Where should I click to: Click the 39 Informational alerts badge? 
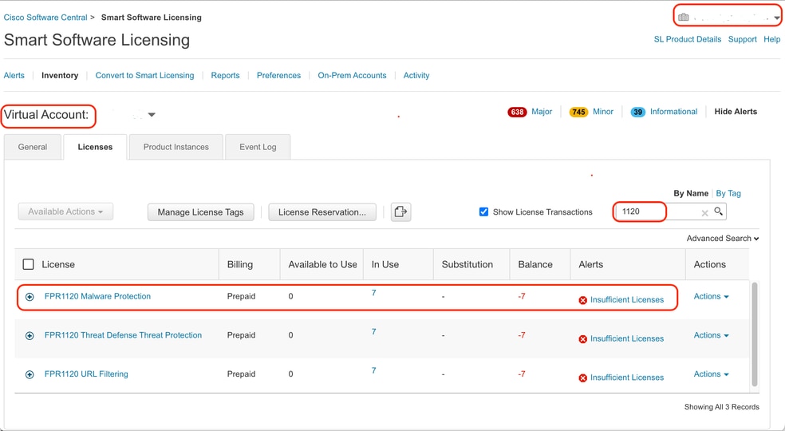tap(638, 112)
